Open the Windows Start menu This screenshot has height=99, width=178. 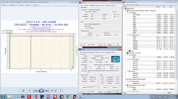3,97
